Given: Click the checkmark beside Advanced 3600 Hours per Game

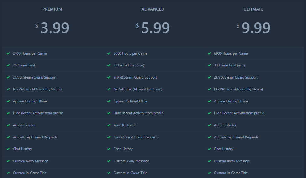Looking at the screenshot, I should [x=109, y=53].
